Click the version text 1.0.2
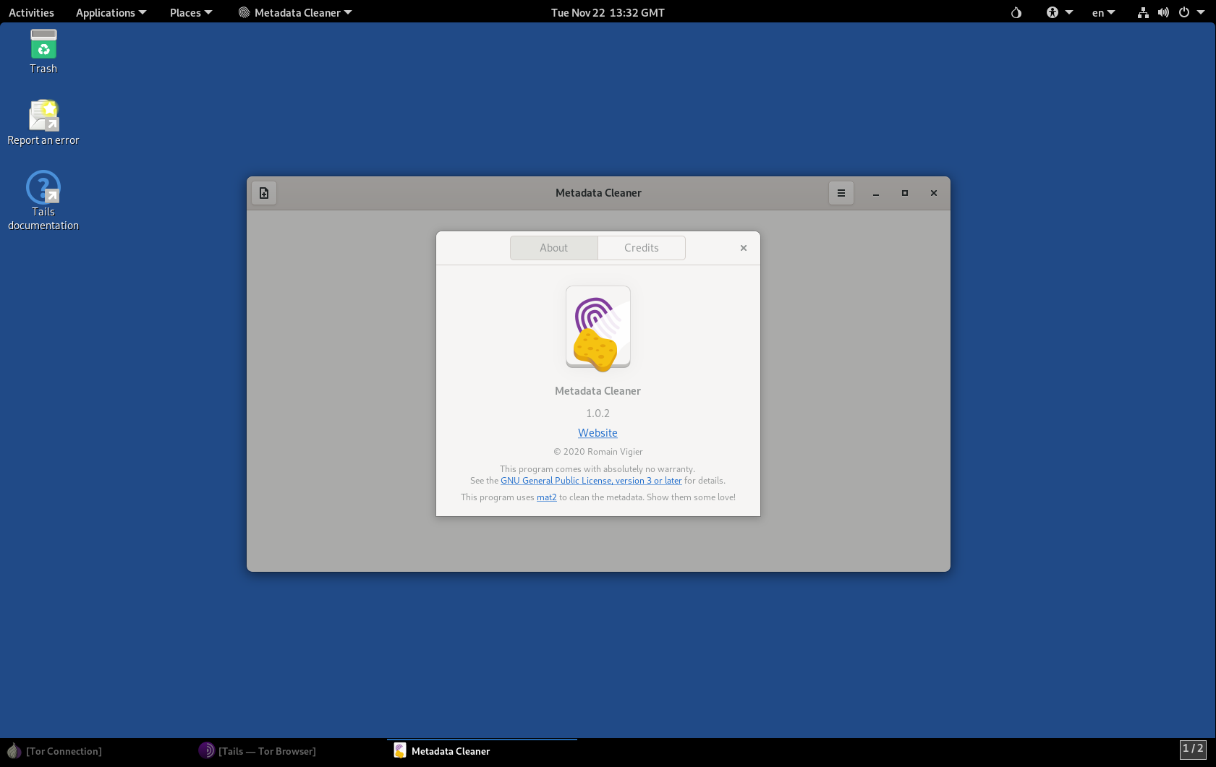 [598, 414]
